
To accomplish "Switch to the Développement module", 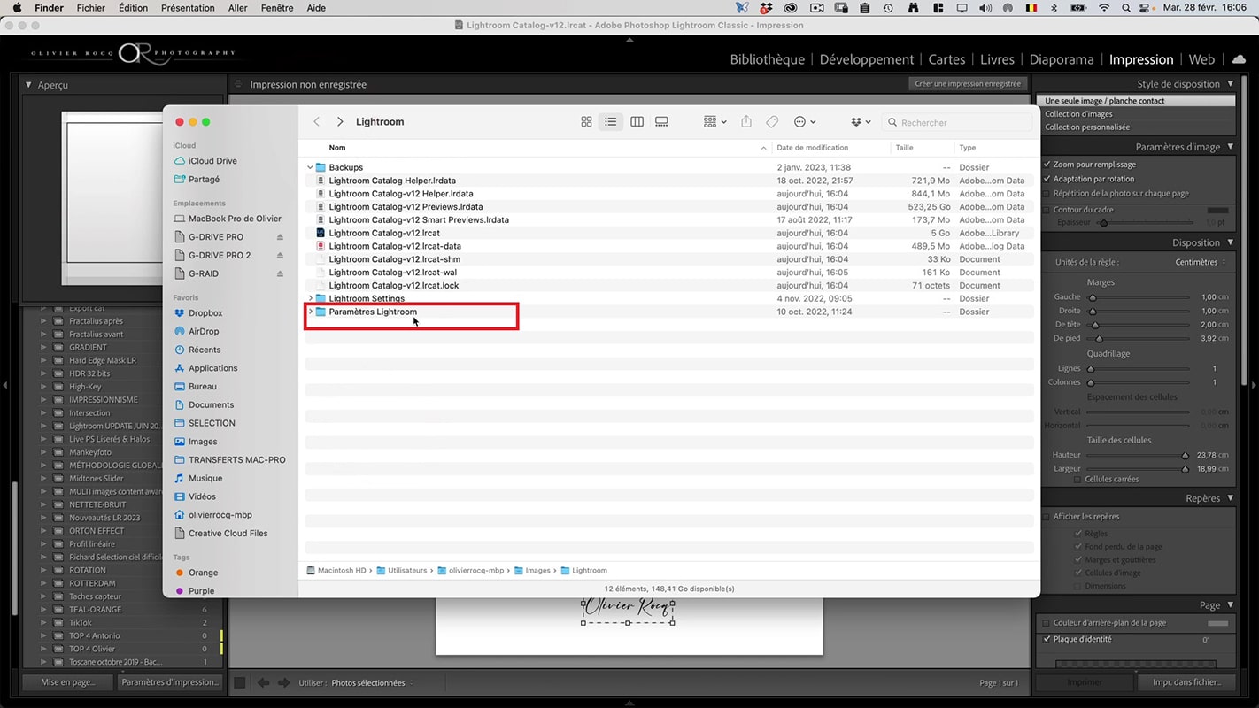I will tap(867, 59).
